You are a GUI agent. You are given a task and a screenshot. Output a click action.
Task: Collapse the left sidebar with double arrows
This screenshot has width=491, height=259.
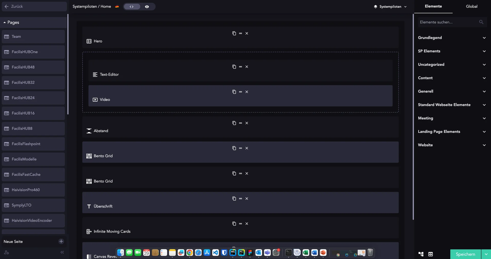click(62, 252)
